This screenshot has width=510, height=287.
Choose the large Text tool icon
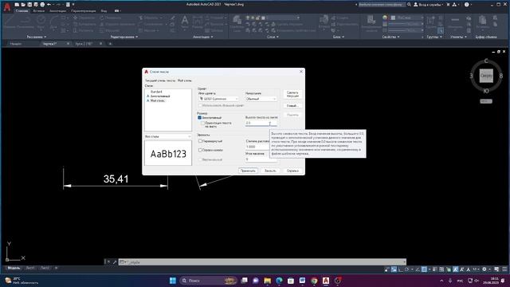[x=185, y=22]
